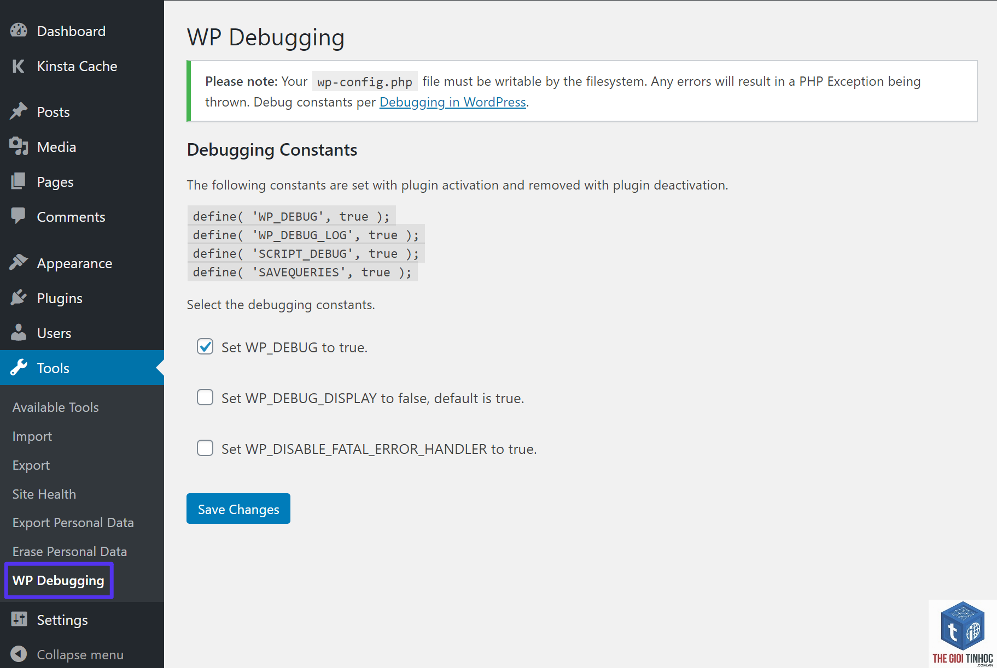Click the Users person icon

click(x=19, y=333)
